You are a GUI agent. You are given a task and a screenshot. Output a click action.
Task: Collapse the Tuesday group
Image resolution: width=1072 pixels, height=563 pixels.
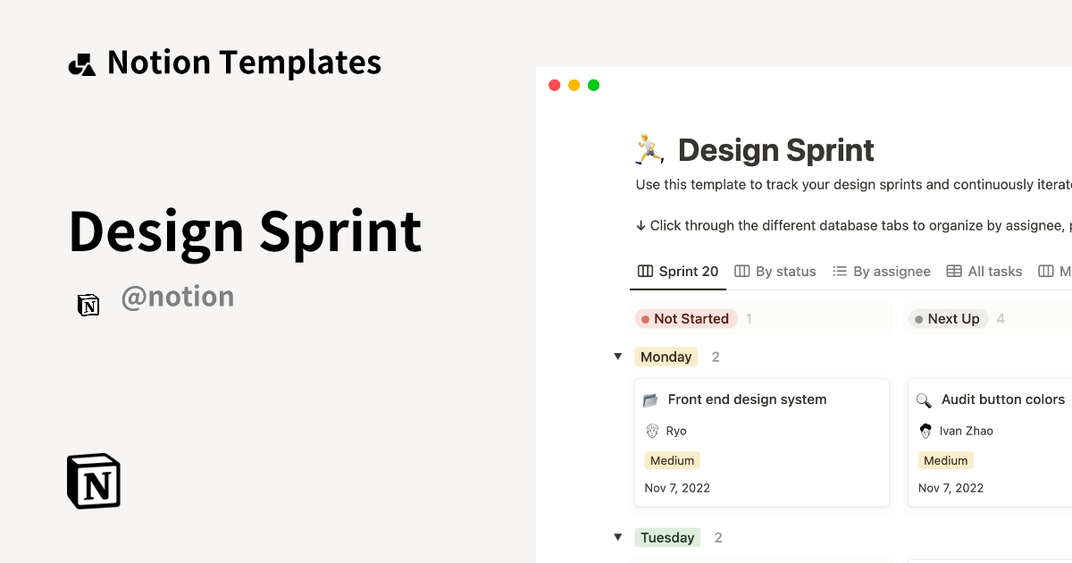coord(618,537)
